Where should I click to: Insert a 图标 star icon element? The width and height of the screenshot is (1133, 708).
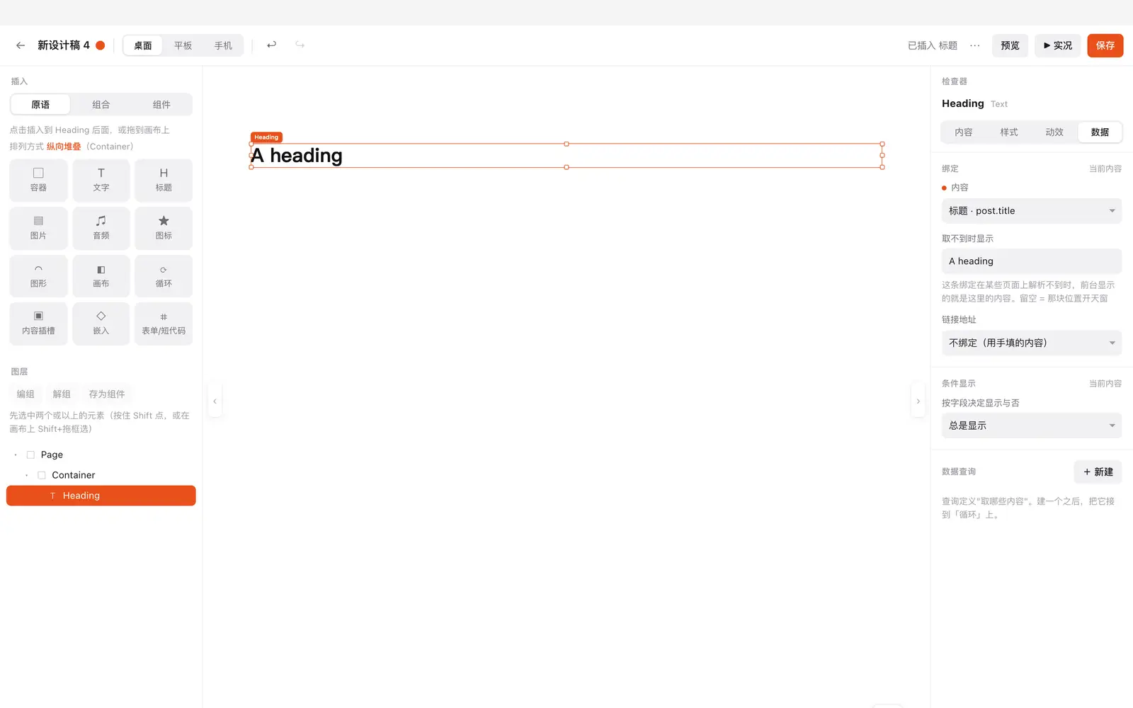(164, 228)
